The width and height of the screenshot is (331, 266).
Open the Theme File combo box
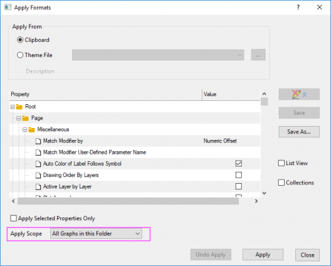click(158, 55)
